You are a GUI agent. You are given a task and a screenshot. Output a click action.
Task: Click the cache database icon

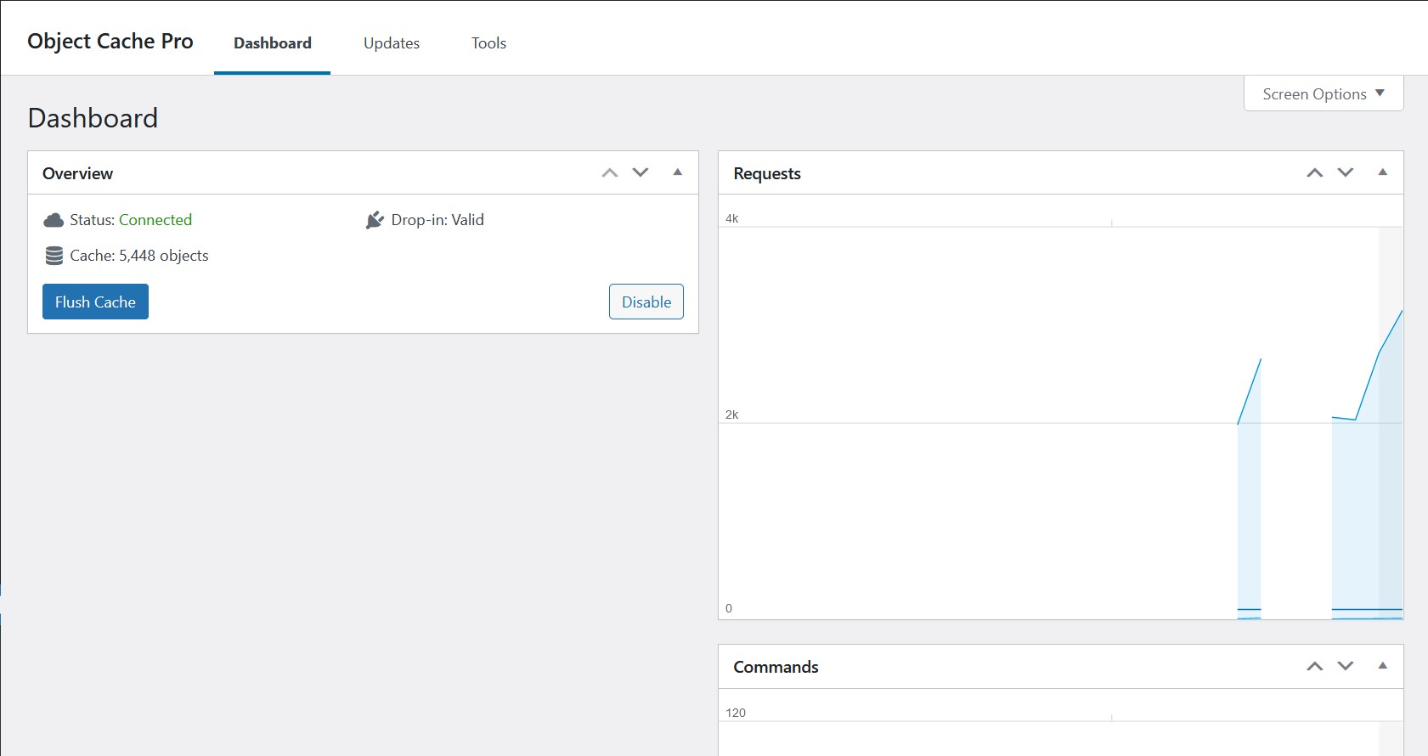tap(54, 256)
